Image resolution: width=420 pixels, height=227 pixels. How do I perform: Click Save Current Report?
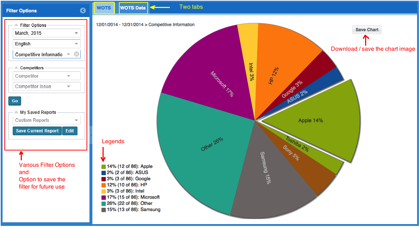[37, 131]
